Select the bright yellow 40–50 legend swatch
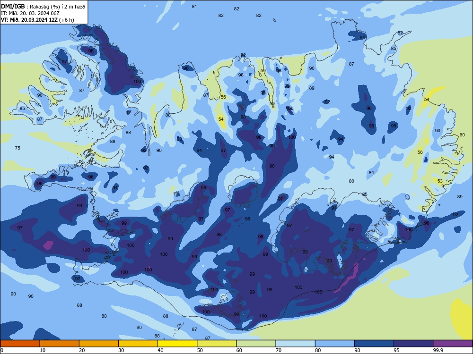The width and height of the screenshot is (473, 354). coord(177,344)
